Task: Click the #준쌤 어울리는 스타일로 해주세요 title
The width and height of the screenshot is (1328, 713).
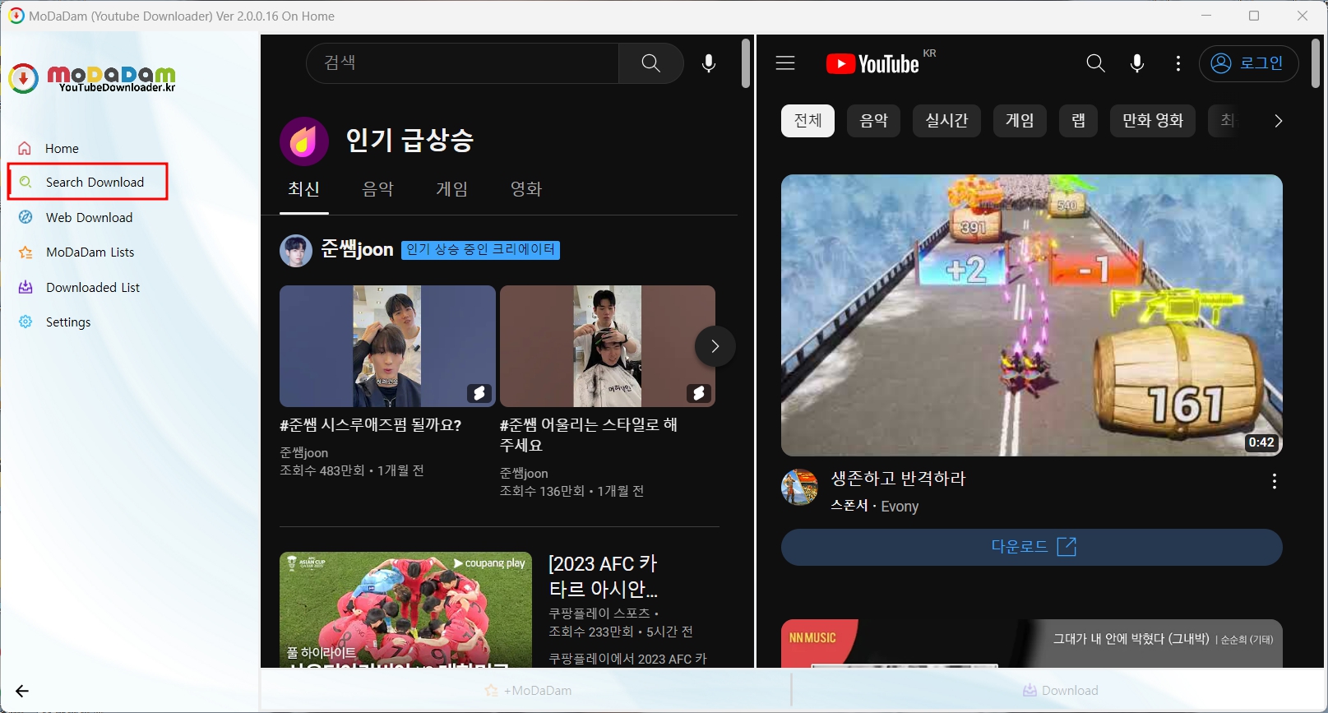Action: point(589,435)
